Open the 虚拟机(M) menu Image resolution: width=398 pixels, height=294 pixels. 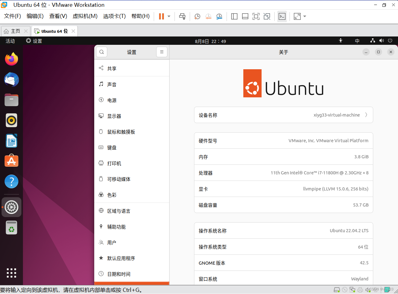tap(85, 16)
